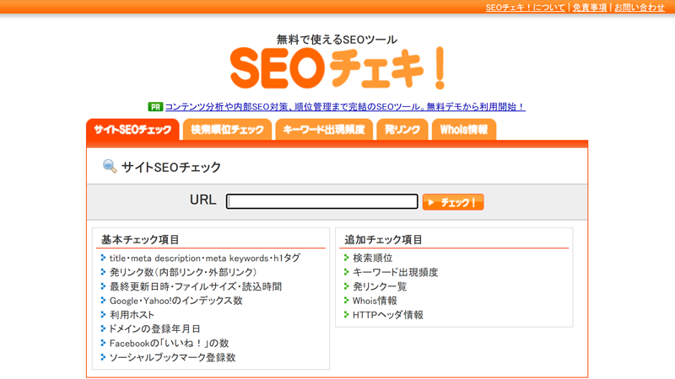This screenshot has height=379, width=675.
Task: Click the 利用ホスト item
Action: coord(132,314)
